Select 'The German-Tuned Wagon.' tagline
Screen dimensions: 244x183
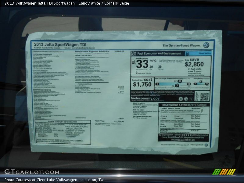click(181, 45)
